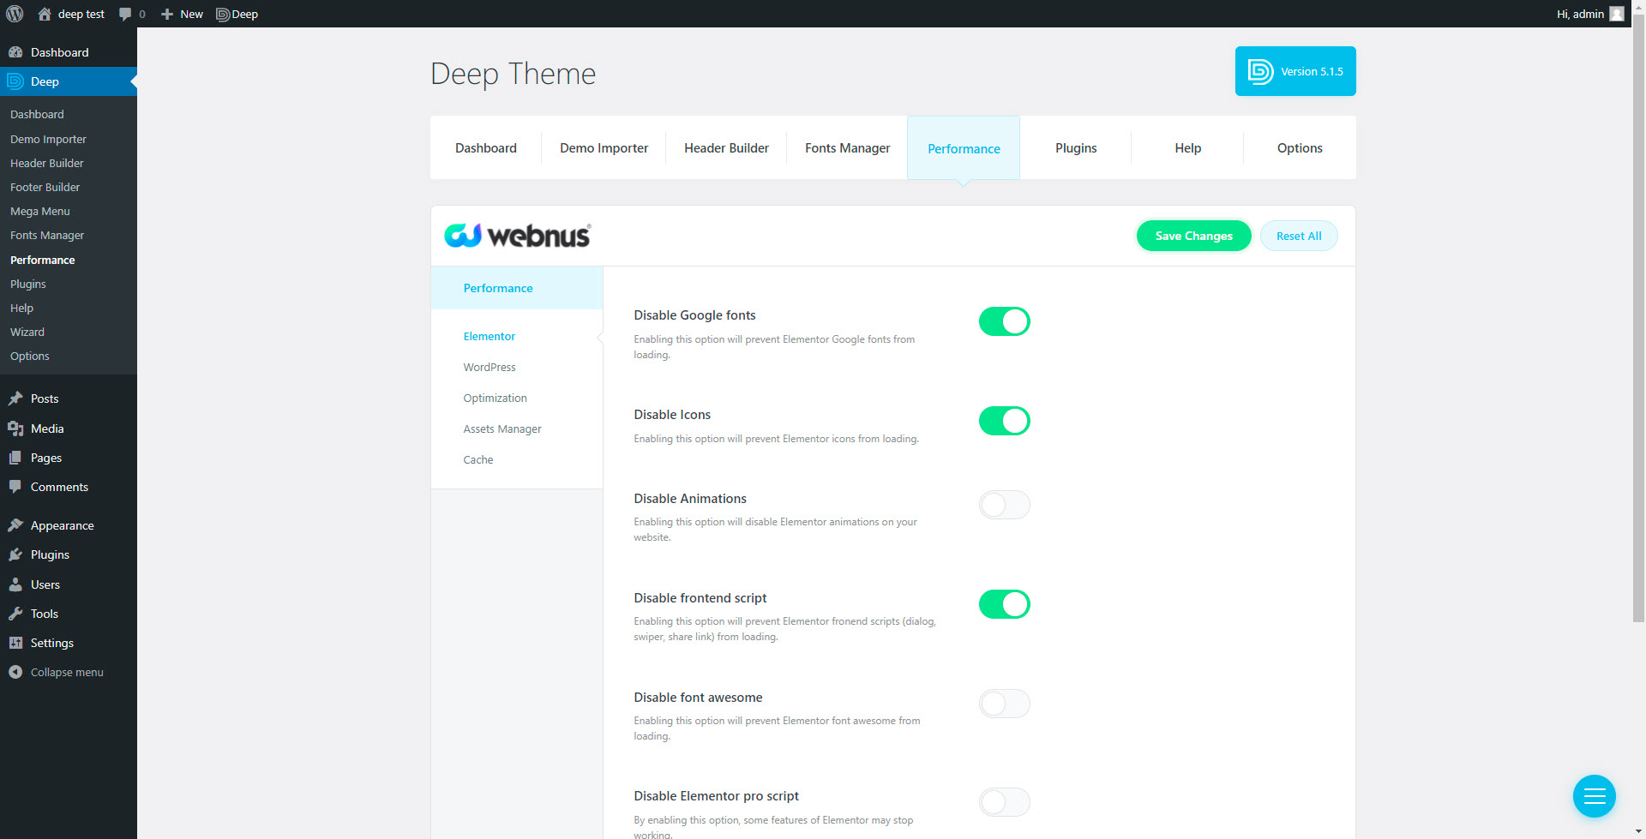The image size is (1646, 839).
Task: Switch to the Header Builder tab
Action: [727, 147]
